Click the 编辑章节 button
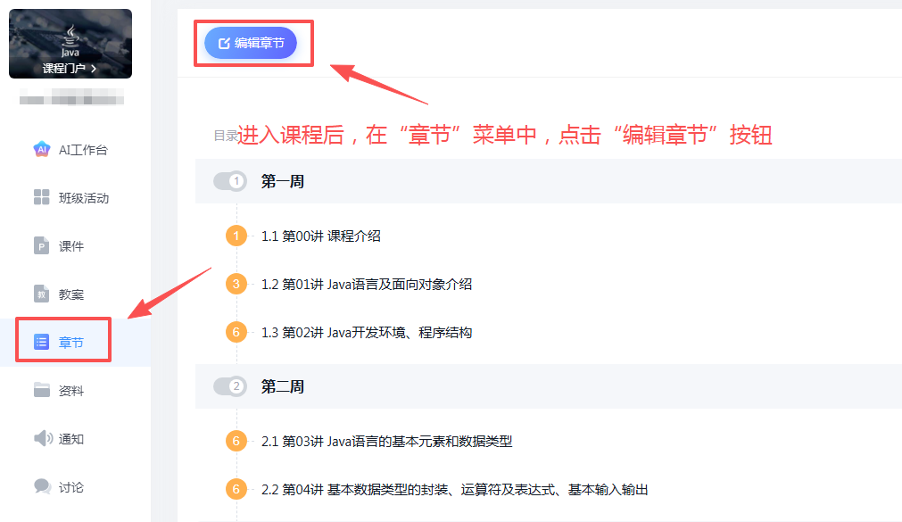 pos(251,43)
